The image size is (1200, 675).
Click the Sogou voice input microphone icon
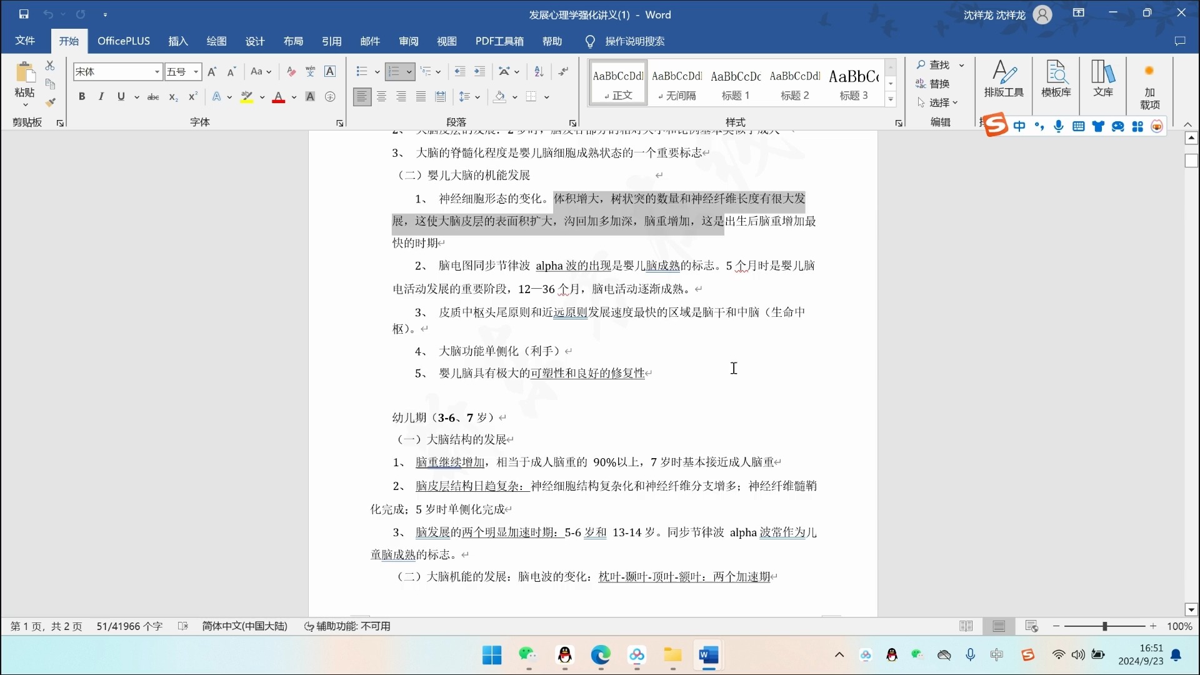[1058, 126]
